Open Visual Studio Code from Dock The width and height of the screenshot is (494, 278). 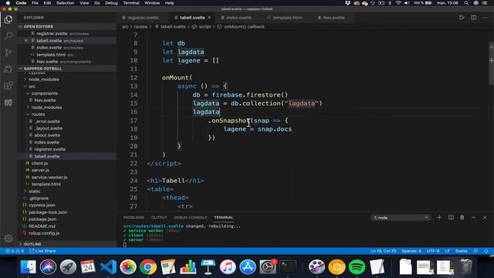(x=108, y=267)
